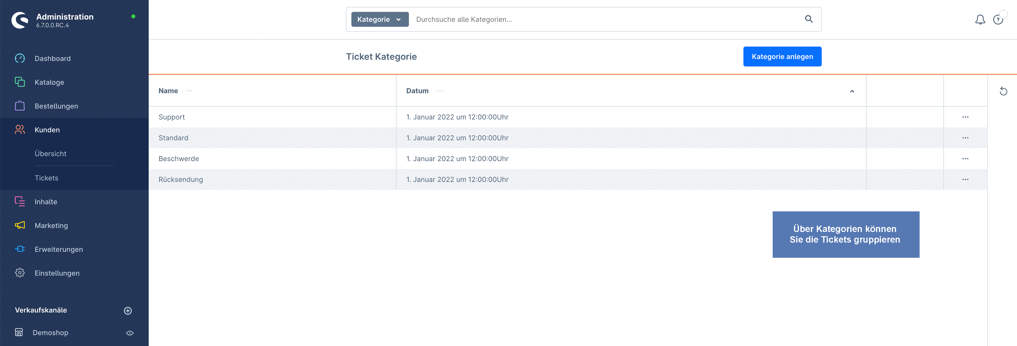Image resolution: width=1017 pixels, height=346 pixels.
Task: Sort by the Name column header
Action: tap(168, 91)
